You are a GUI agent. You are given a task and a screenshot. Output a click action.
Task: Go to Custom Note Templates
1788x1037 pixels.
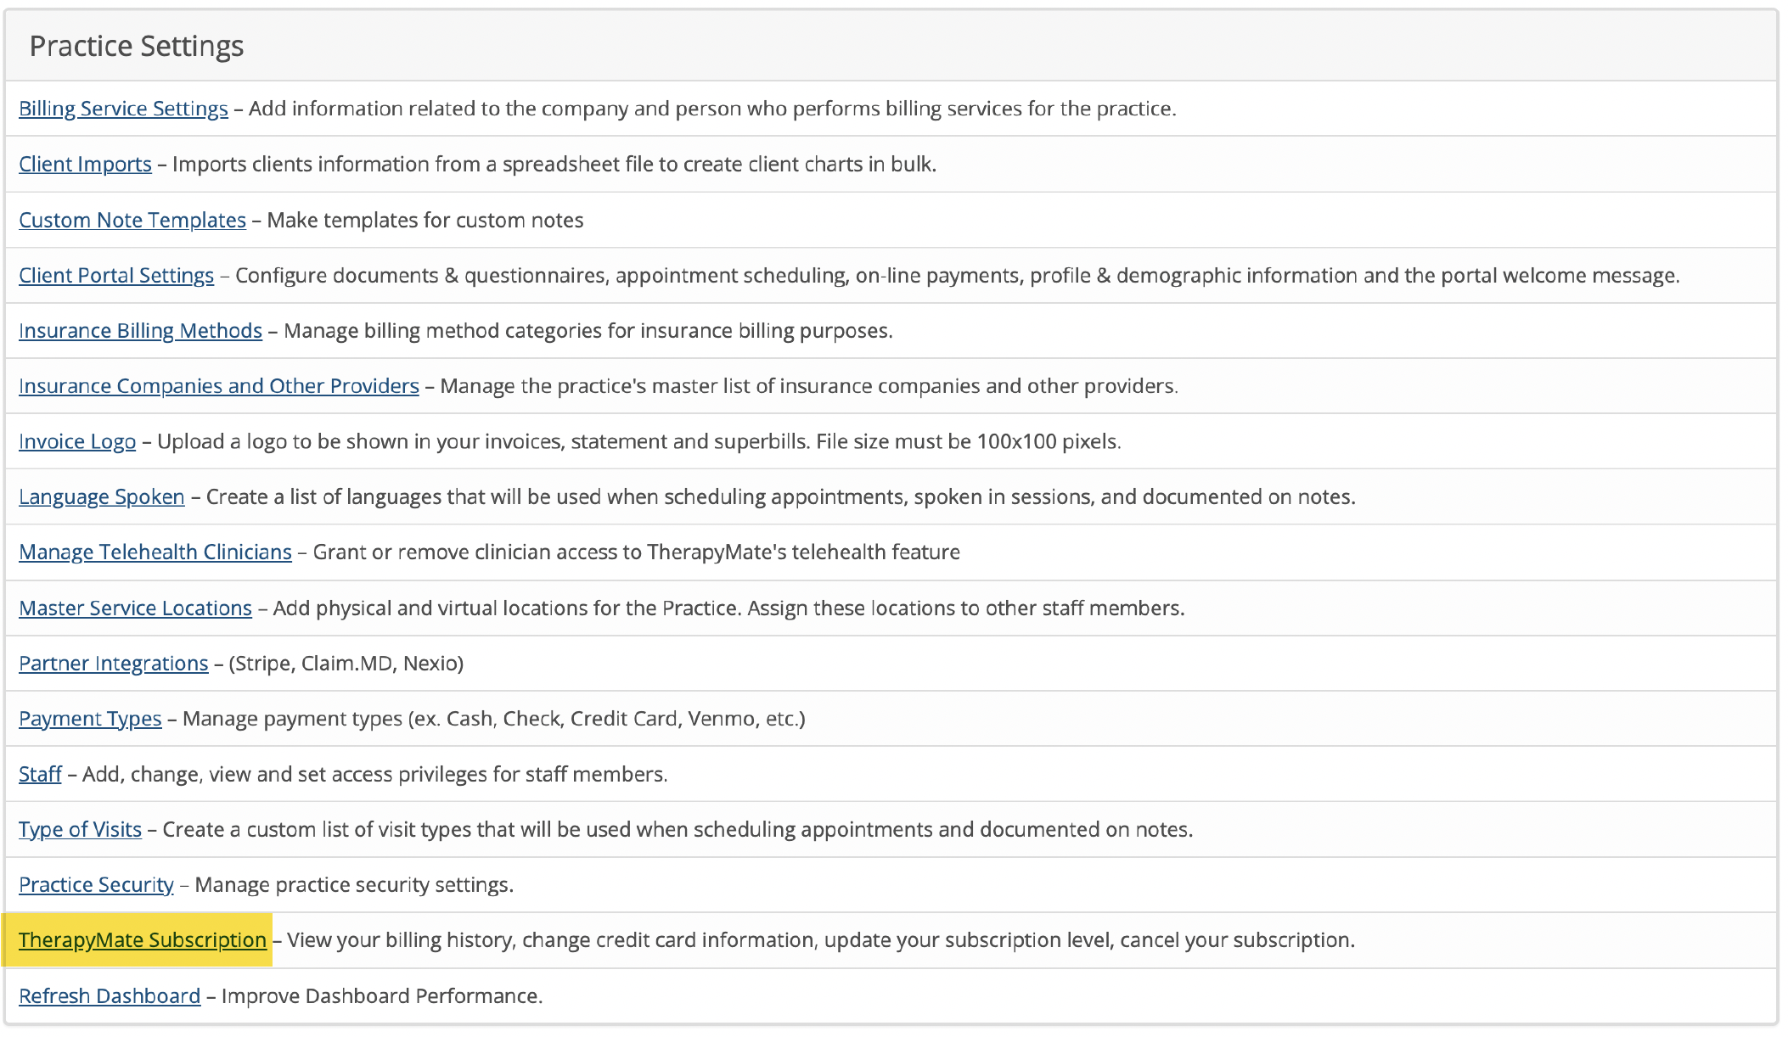click(132, 220)
